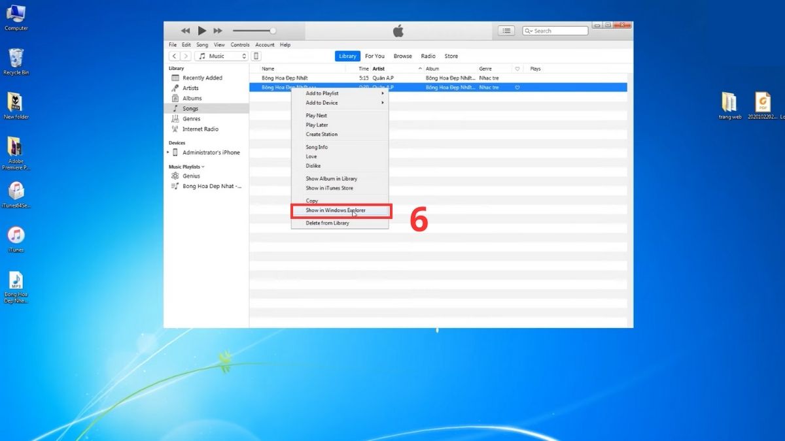The width and height of the screenshot is (785, 441).
Task: Open the Account menu
Action: coord(265,45)
